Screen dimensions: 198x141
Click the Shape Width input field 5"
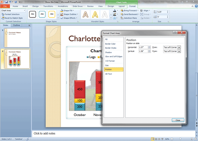click(x=161, y=17)
